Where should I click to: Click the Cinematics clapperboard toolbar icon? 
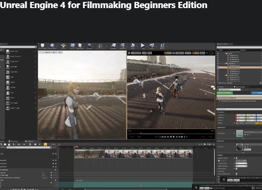click(x=122, y=46)
